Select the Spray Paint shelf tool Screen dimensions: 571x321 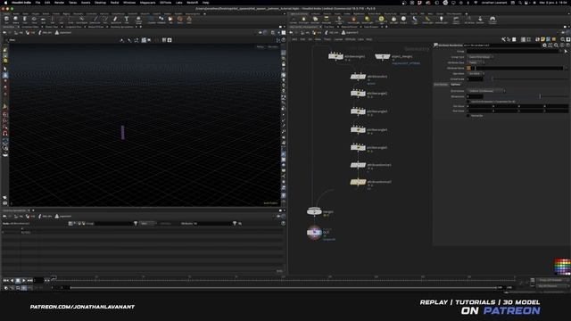(115, 19)
